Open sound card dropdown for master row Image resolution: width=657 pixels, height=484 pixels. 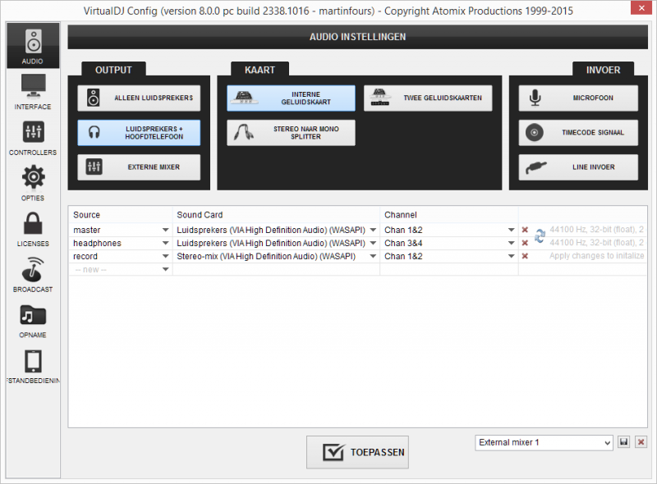coord(373,230)
